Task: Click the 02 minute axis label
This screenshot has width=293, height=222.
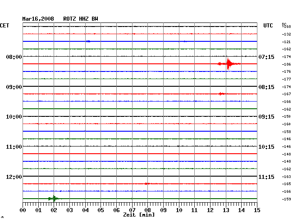Action: 54,210
